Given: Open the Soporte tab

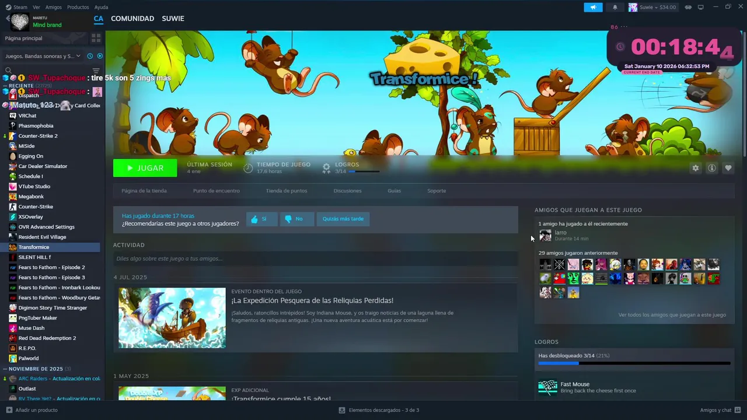Looking at the screenshot, I should [437, 191].
